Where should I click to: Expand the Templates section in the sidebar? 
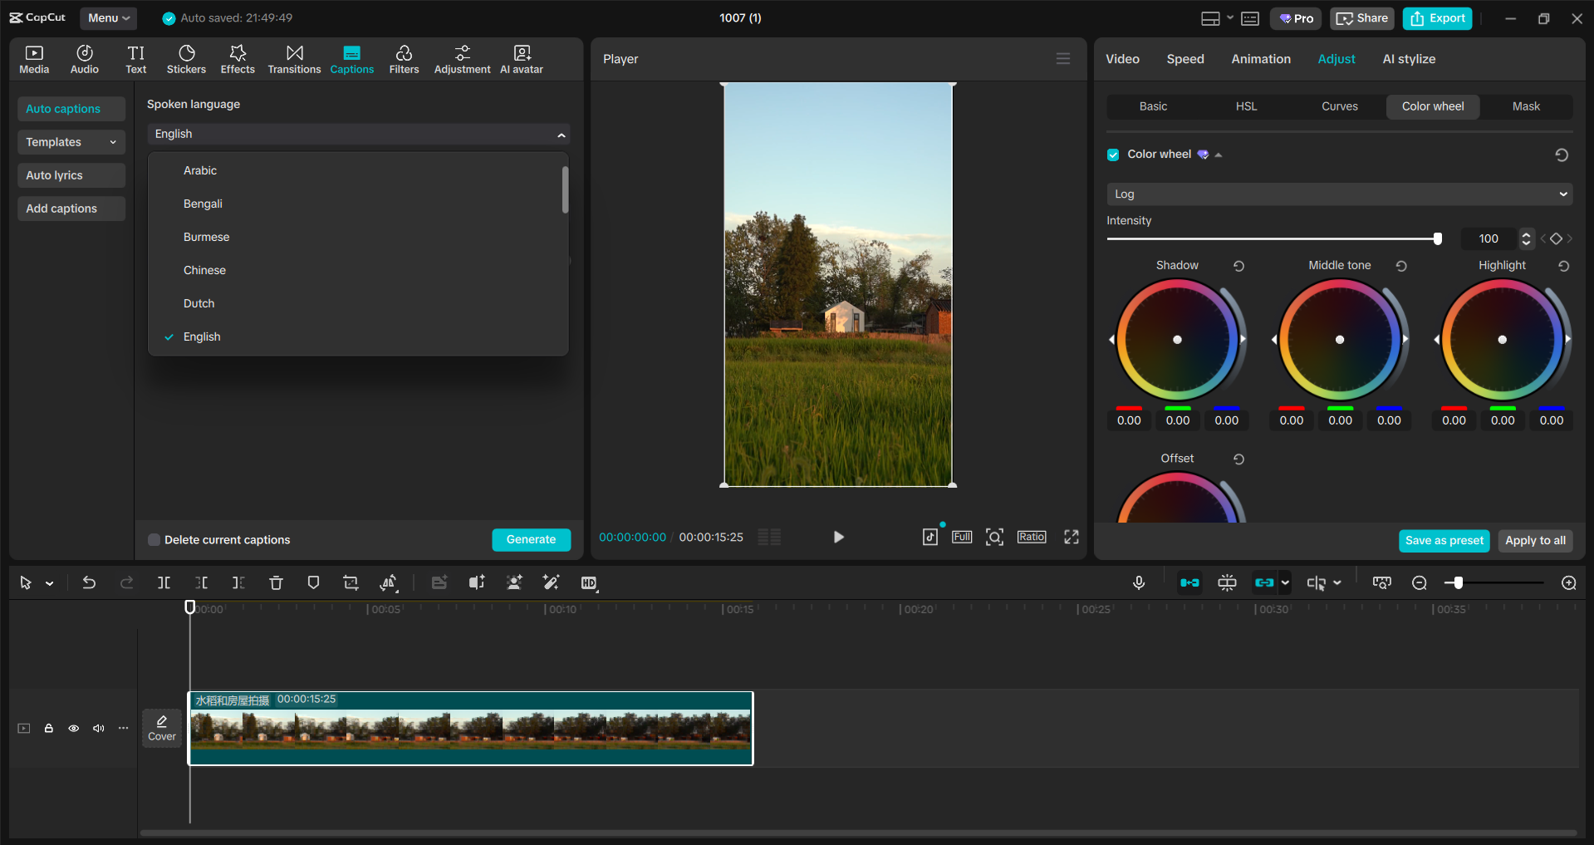pos(71,141)
